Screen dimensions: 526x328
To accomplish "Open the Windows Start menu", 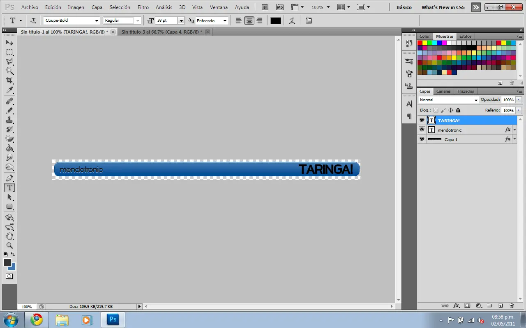I will tap(10, 319).
